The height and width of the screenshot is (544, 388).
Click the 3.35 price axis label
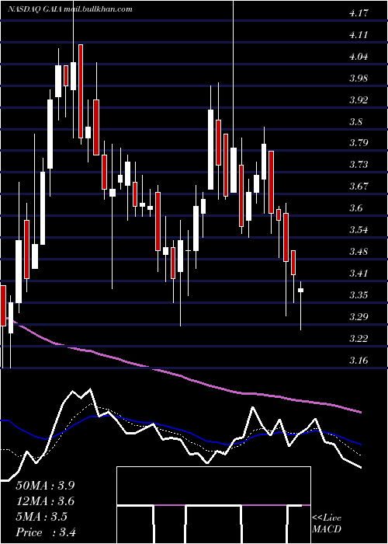(x=359, y=295)
